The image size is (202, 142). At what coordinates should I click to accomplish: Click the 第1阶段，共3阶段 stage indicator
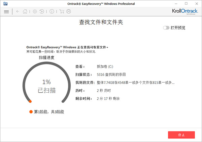[46, 112]
